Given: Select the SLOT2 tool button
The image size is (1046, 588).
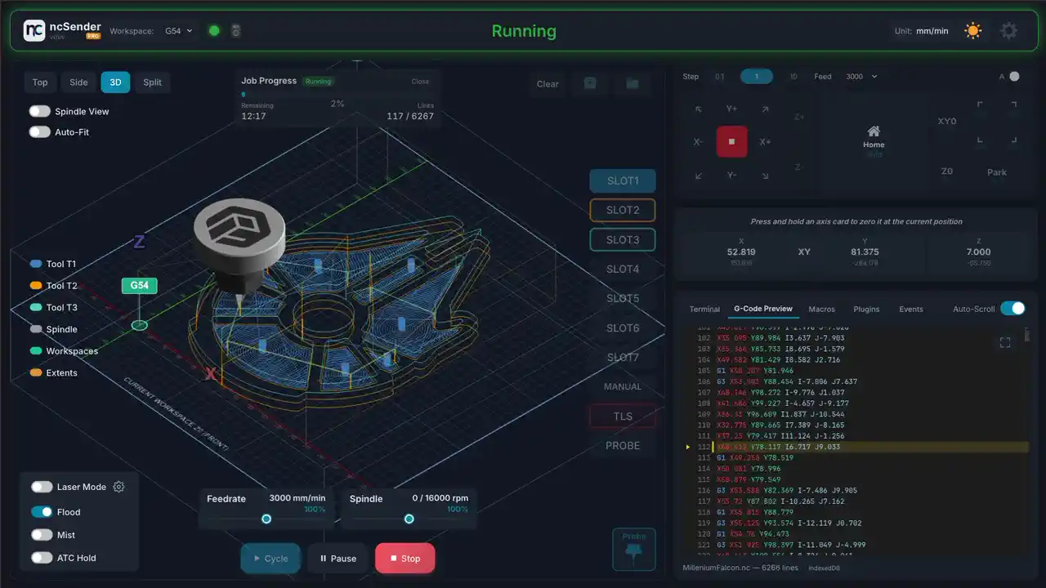Looking at the screenshot, I should (623, 210).
